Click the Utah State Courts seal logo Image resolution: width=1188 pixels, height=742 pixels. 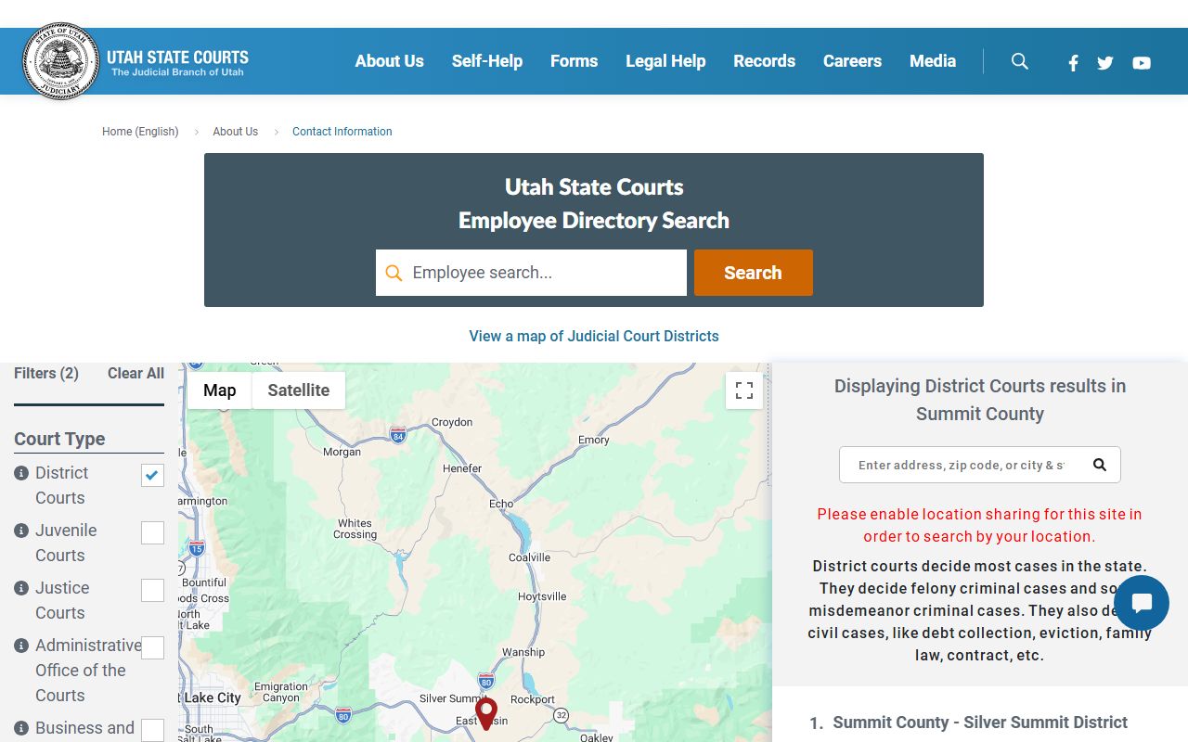[x=60, y=61]
